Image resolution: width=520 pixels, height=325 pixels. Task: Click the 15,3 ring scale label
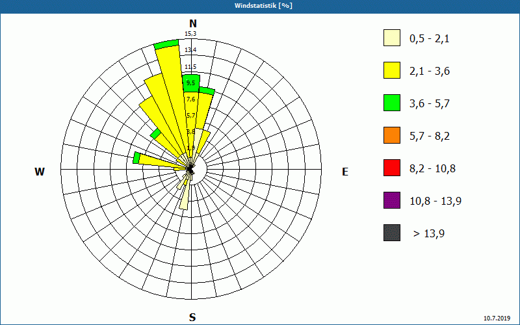point(190,34)
